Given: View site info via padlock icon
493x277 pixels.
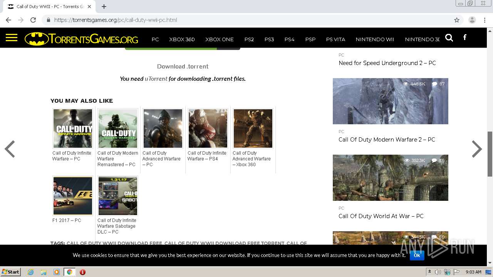Looking at the screenshot, I should [x=48, y=20].
